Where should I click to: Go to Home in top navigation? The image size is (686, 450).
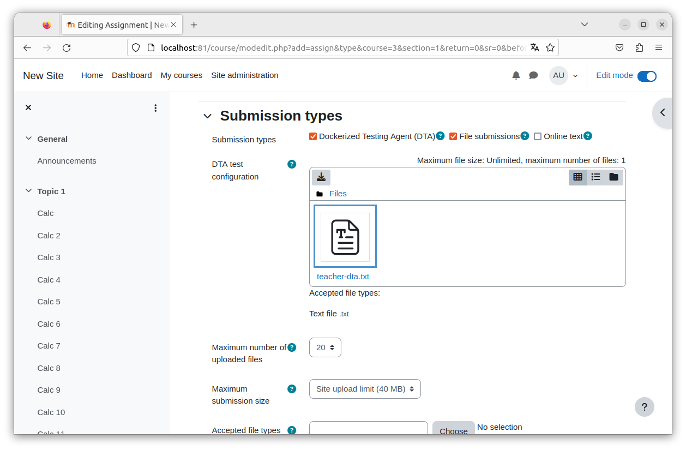coord(92,75)
